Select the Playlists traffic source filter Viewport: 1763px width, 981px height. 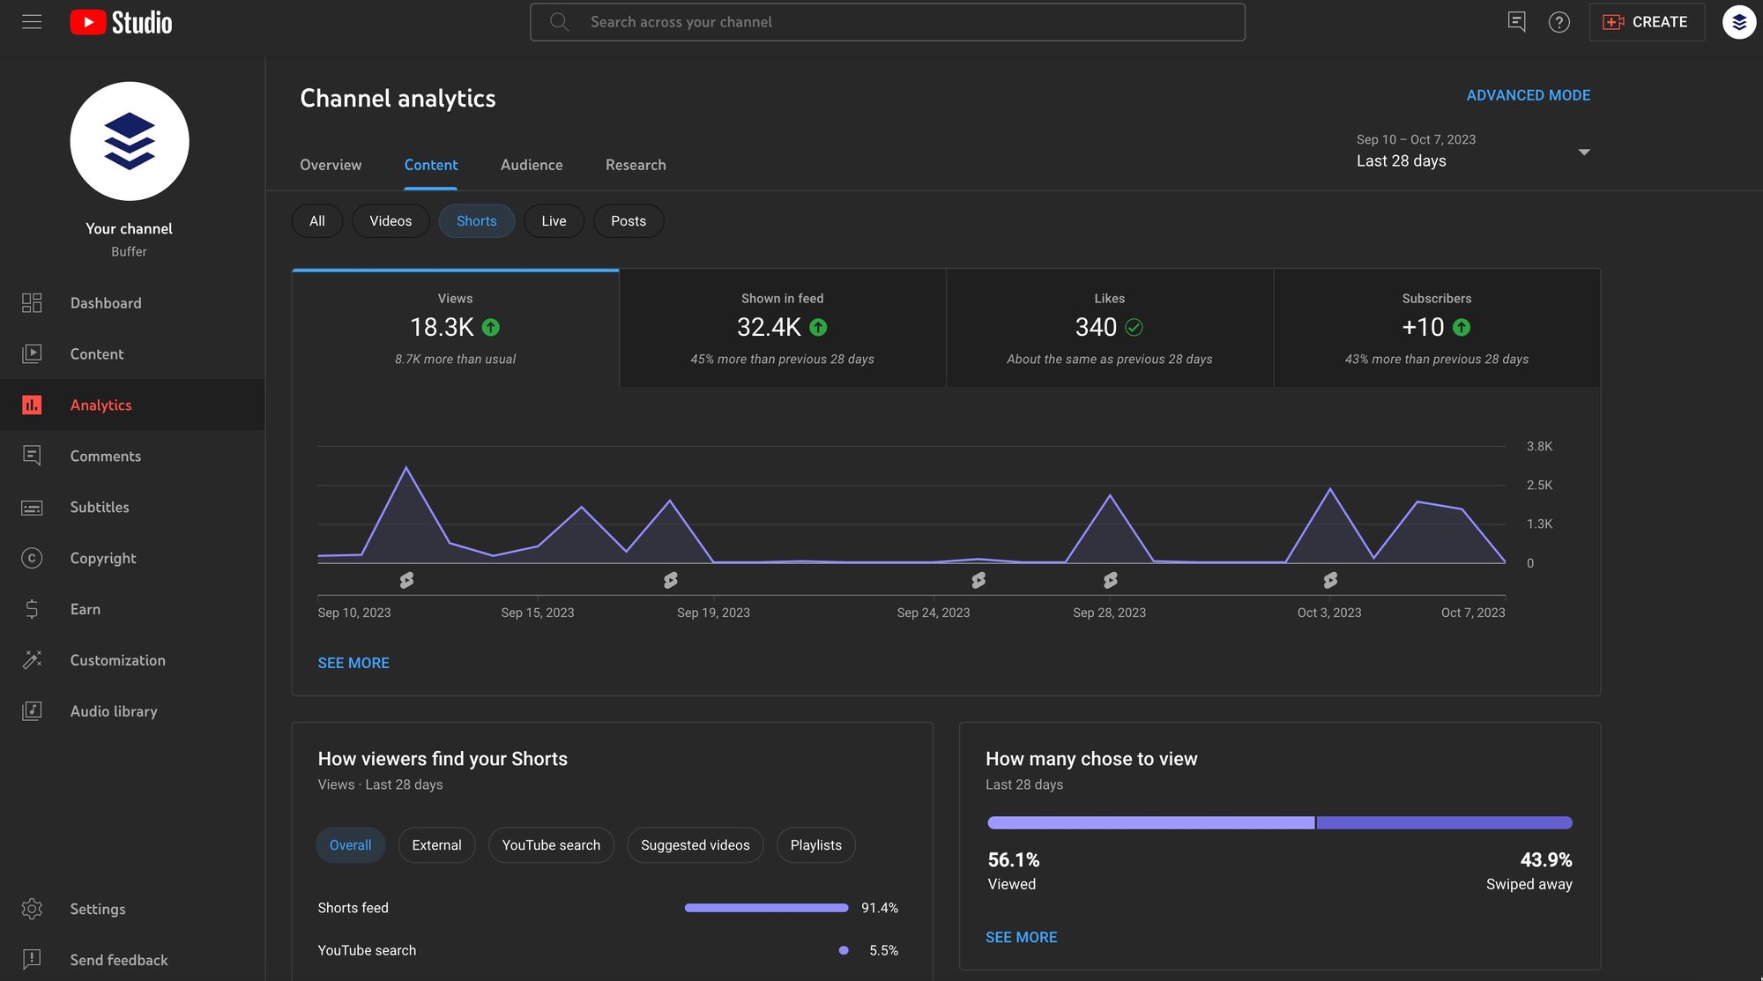click(x=816, y=844)
